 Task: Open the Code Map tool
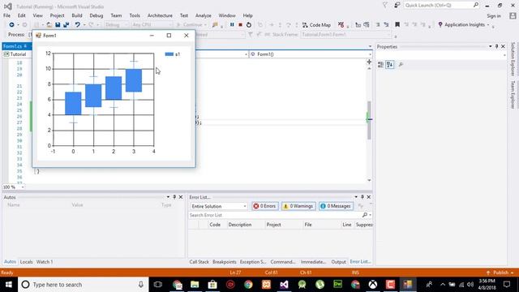point(316,25)
